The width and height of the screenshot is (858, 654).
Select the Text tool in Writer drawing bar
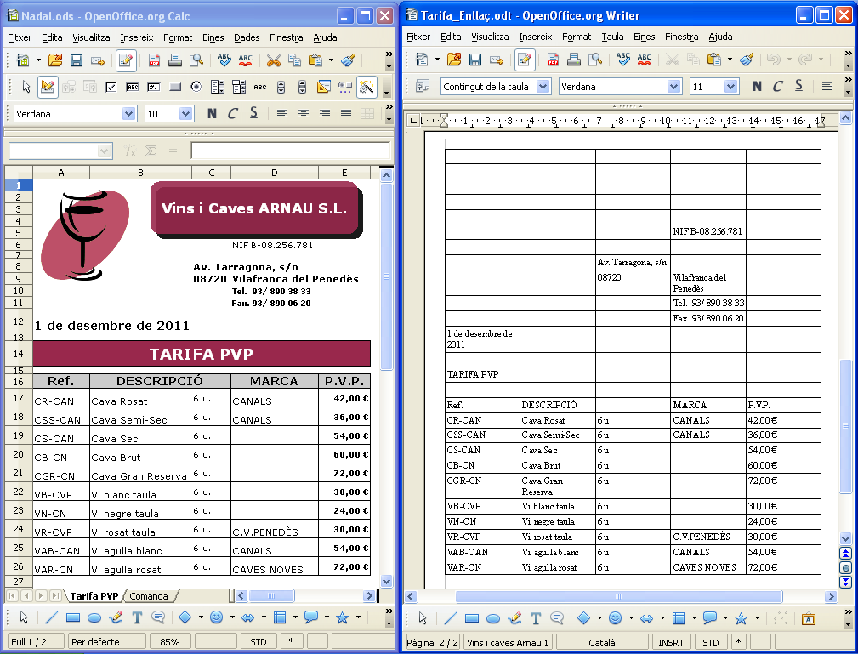coord(536,618)
